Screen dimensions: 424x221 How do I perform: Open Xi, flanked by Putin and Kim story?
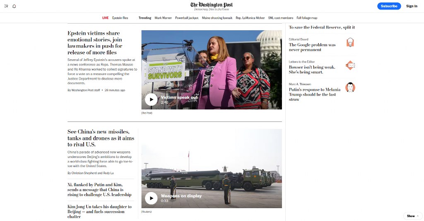99,189
